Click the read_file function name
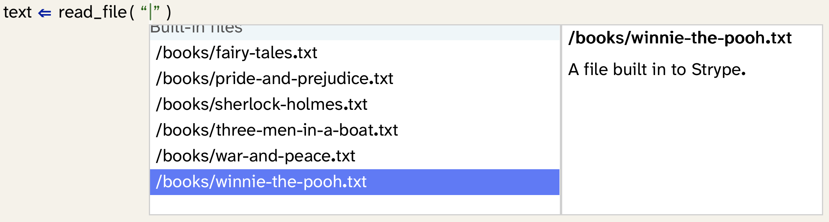Image resolution: width=829 pixels, height=222 pixels. coord(92,12)
